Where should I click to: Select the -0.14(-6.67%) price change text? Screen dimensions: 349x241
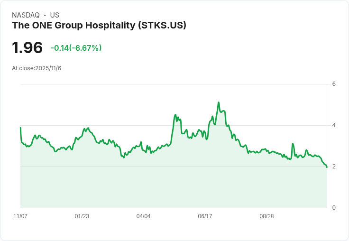[76, 48]
